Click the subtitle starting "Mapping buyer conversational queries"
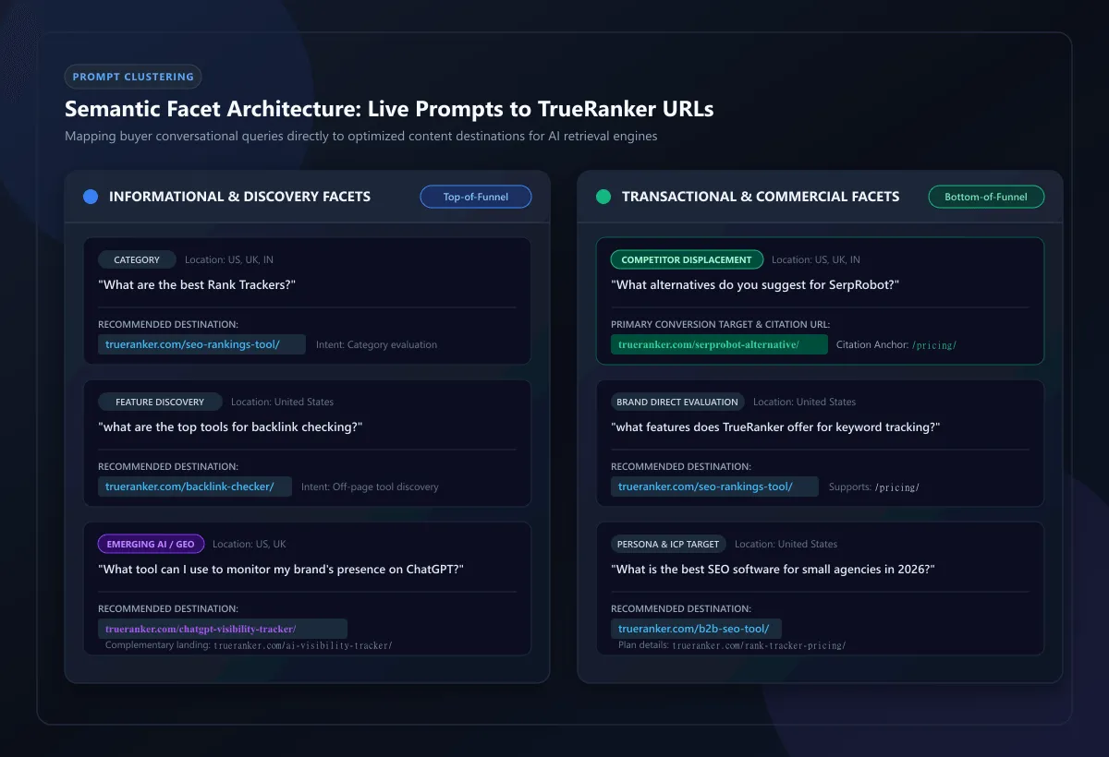 [x=361, y=137]
